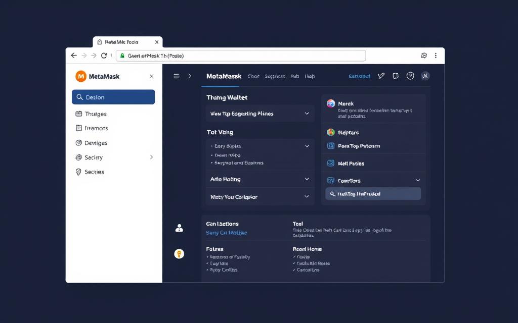Click the icon beside Mett Paties
The width and height of the screenshot is (518, 323).
pos(331,163)
